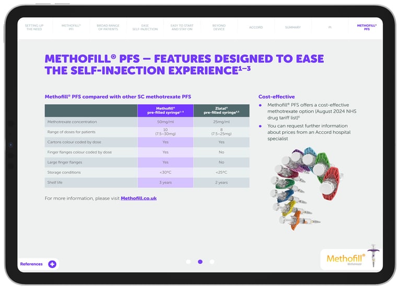401x290 pixels.
Task: Click the colour-coded syringes image
Action: point(307,188)
